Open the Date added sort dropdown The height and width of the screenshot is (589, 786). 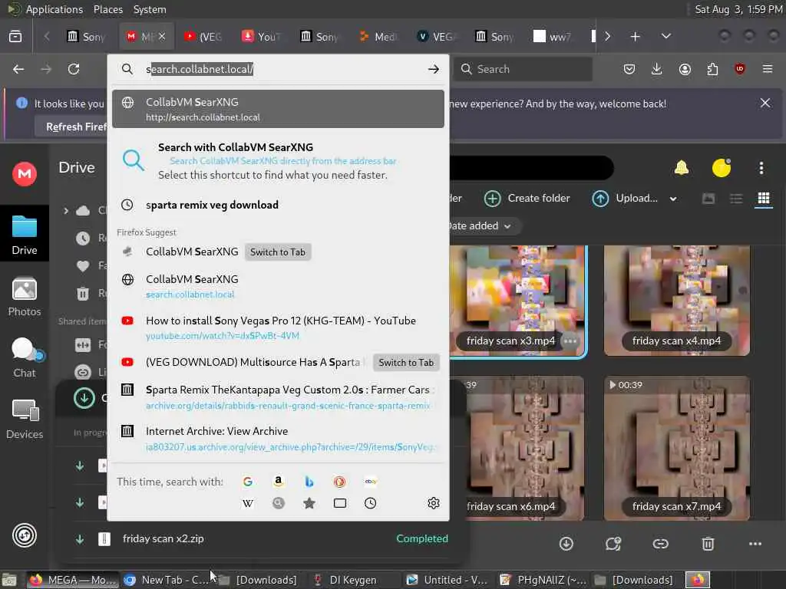(478, 226)
